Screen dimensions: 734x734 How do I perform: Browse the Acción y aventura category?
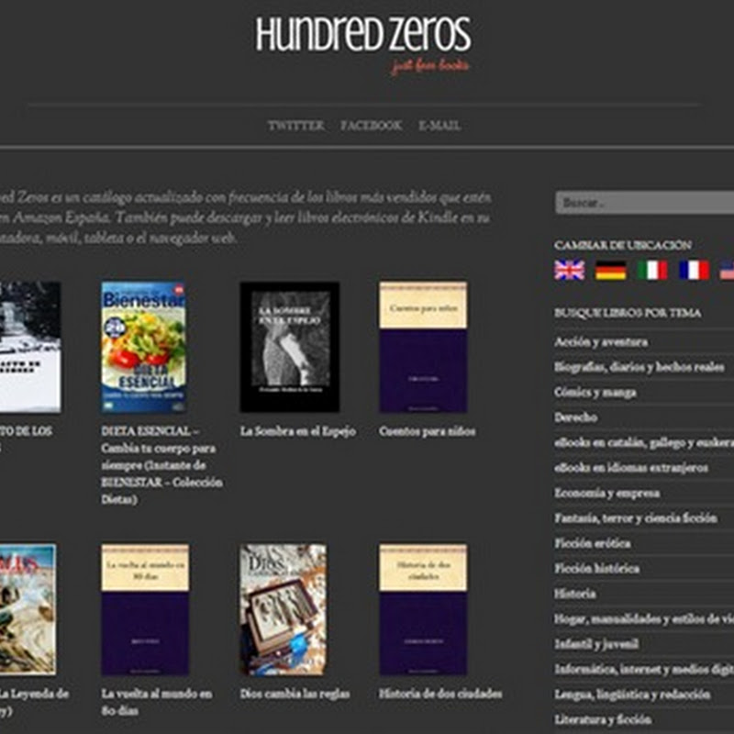tap(601, 342)
